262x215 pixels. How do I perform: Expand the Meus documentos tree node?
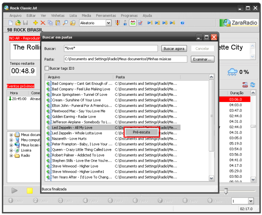click(11, 135)
